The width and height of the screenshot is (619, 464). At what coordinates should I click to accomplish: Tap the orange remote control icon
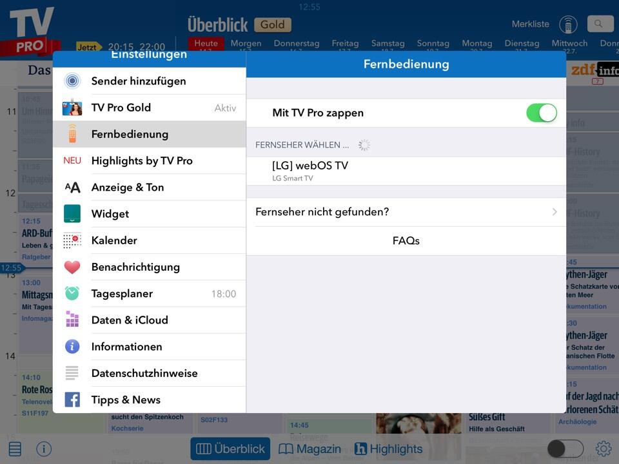point(72,134)
